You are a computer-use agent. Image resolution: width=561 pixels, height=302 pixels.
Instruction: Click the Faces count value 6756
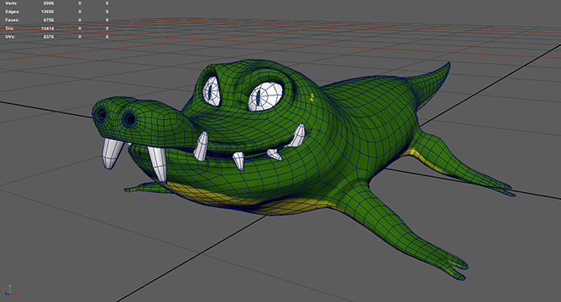coord(49,20)
